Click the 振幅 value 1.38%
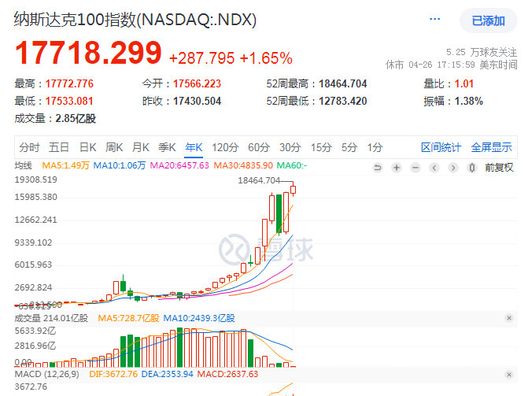Viewport: 528px width, 396px height. point(469,101)
